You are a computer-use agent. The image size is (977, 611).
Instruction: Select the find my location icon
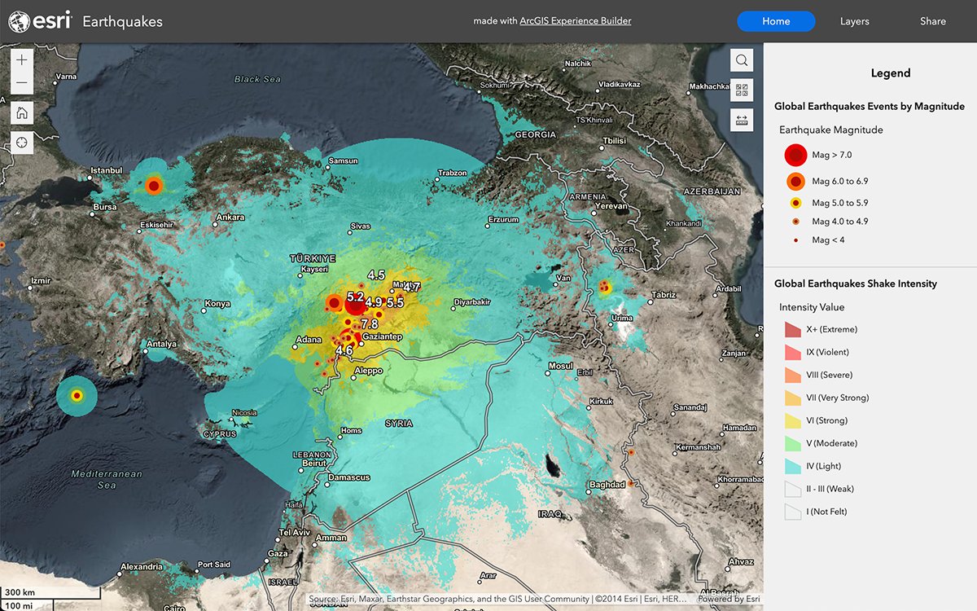[21, 142]
